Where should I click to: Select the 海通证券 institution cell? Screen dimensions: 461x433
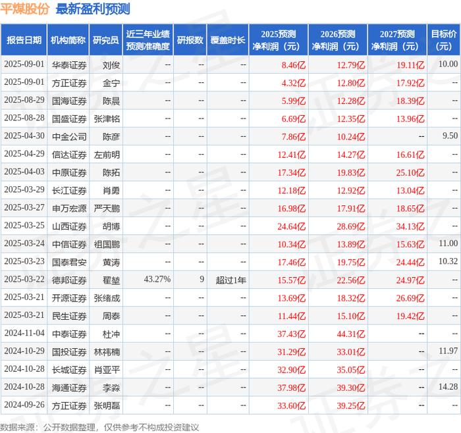pos(69,388)
